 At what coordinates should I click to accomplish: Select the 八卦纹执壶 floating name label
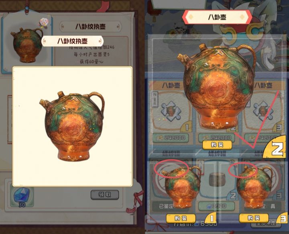72,41
